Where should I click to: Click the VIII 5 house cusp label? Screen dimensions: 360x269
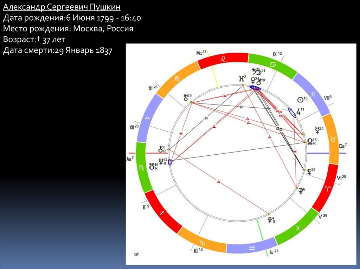(327, 97)
